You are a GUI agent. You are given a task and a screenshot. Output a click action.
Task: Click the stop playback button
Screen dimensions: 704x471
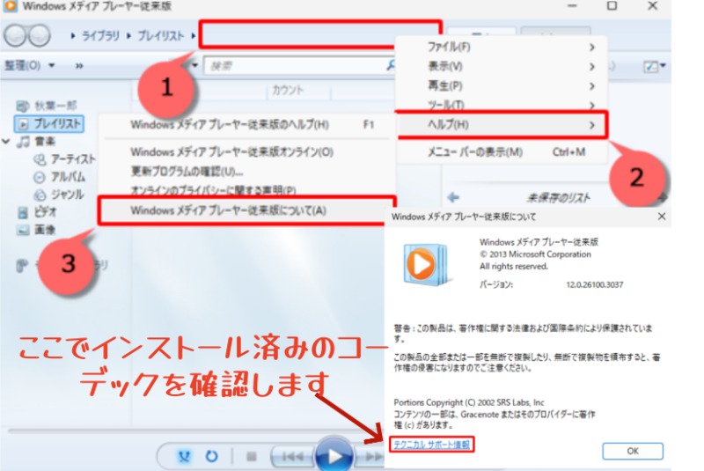(252, 457)
